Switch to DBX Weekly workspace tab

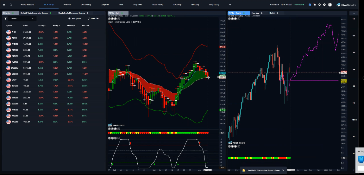(x=86, y=5)
